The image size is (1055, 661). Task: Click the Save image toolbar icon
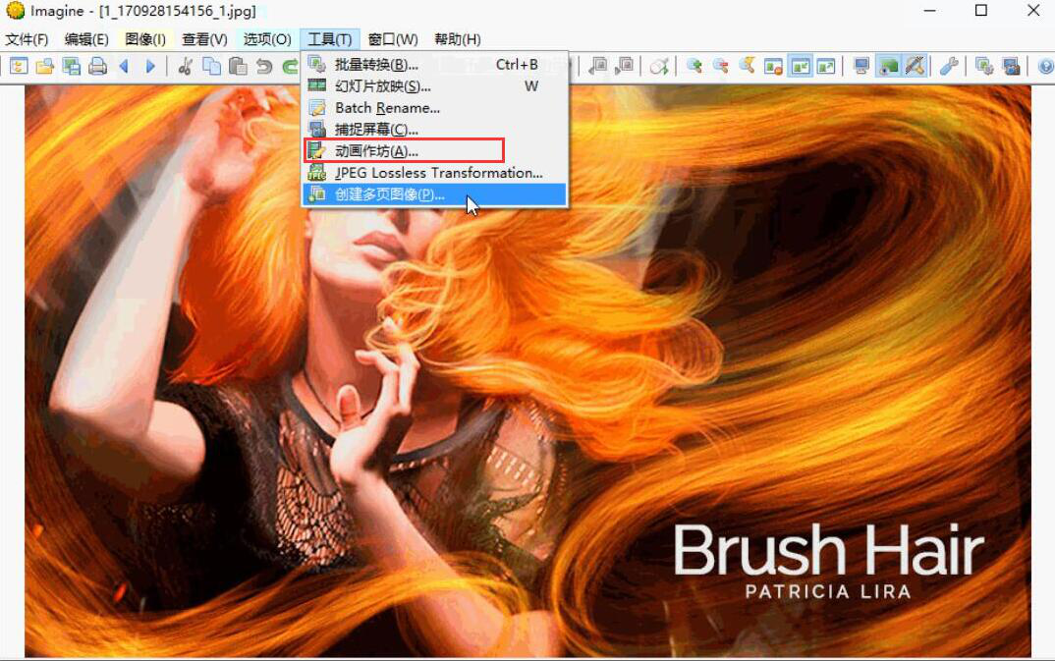tap(72, 66)
